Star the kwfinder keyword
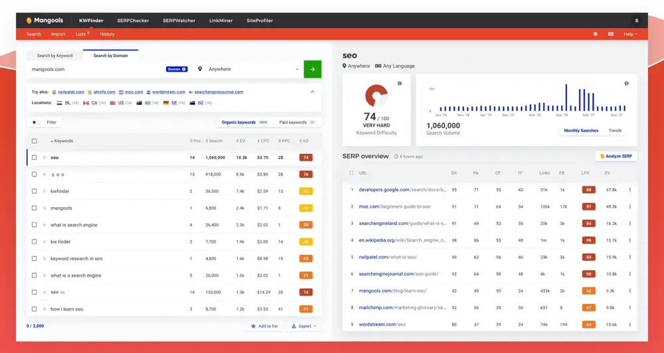The height and width of the screenshot is (353, 664). 44,191
